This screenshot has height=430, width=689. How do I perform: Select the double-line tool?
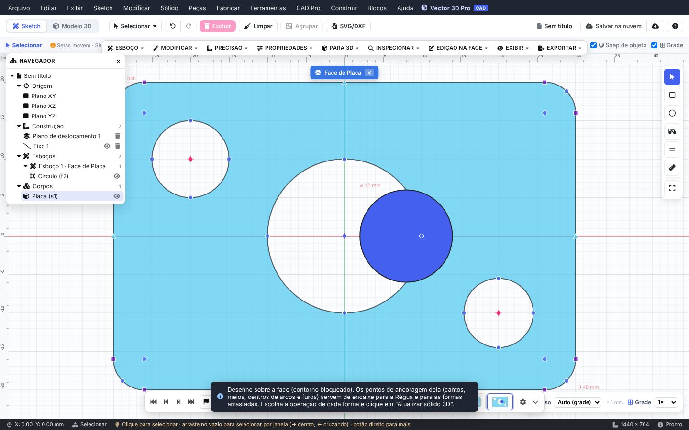tap(672, 150)
